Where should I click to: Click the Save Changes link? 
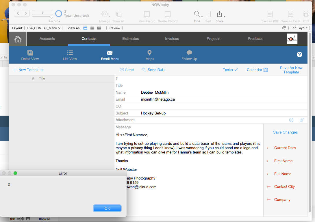coord(285,132)
